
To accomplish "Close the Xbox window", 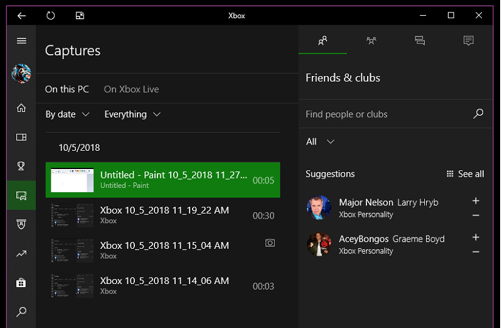I will click(x=479, y=15).
